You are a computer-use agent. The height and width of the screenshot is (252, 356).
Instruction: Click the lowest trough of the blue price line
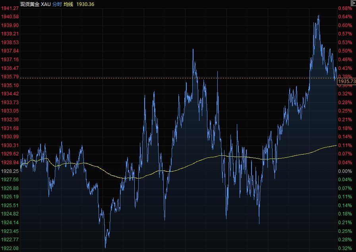point(105,247)
